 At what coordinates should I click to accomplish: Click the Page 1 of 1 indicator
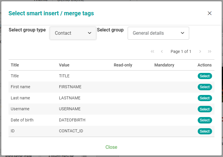pyautogui.click(x=181, y=51)
